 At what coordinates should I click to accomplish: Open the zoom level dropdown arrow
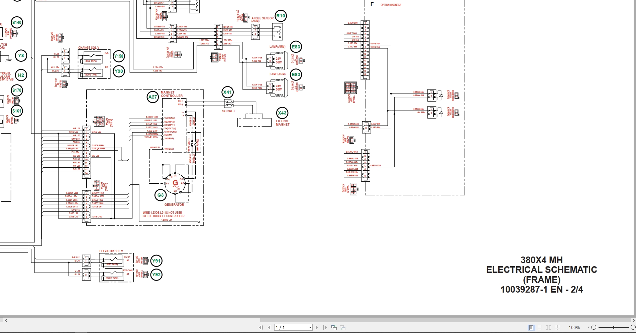coord(589,327)
